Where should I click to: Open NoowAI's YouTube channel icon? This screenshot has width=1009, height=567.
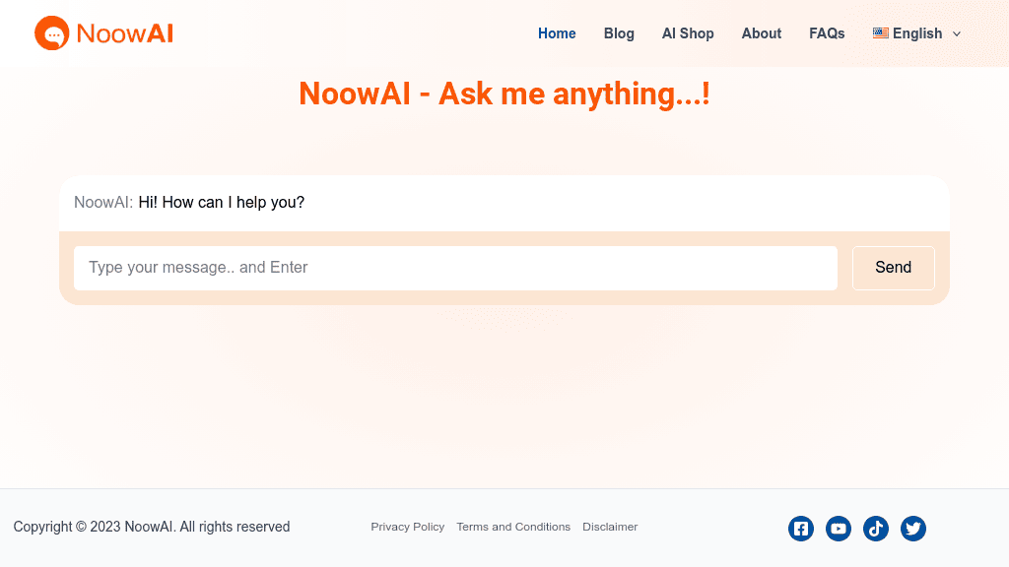(x=839, y=529)
